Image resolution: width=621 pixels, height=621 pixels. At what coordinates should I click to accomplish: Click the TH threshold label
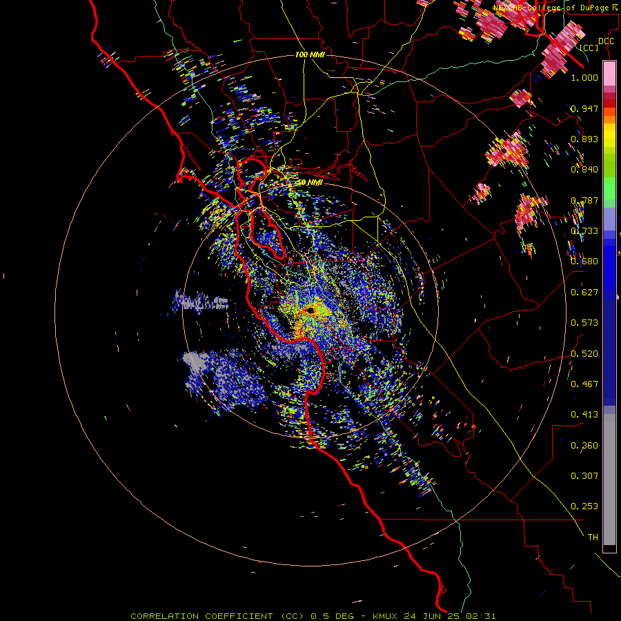tap(593, 538)
